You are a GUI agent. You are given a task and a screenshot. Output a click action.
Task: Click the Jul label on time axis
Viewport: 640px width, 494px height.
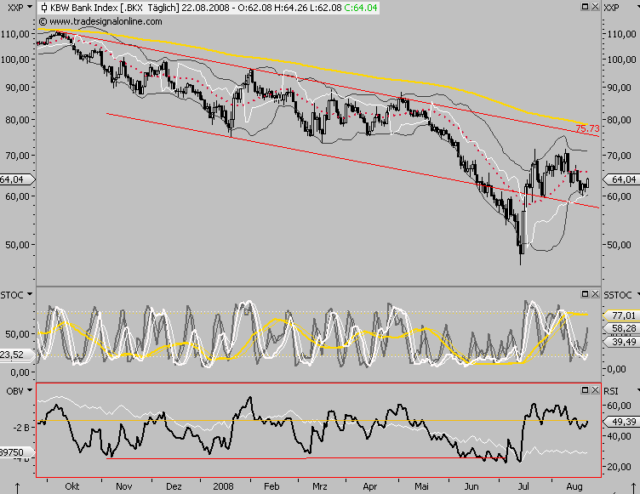[x=523, y=485]
